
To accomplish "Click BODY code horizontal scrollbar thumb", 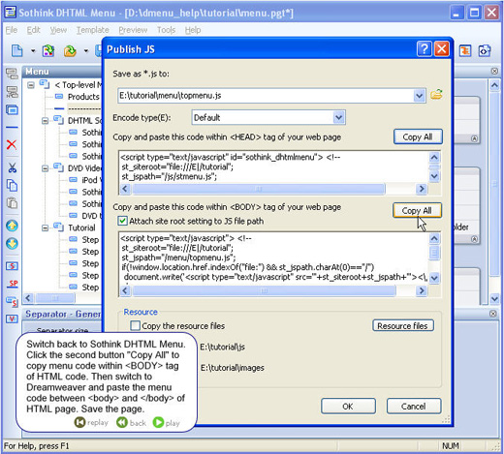I will pyautogui.click(x=264, y=290).
